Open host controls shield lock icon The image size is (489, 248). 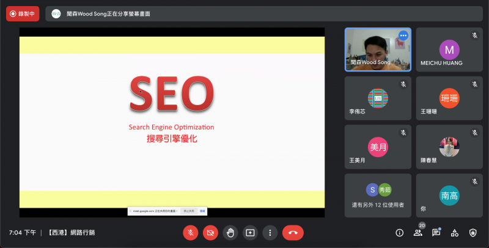[472, 233]
